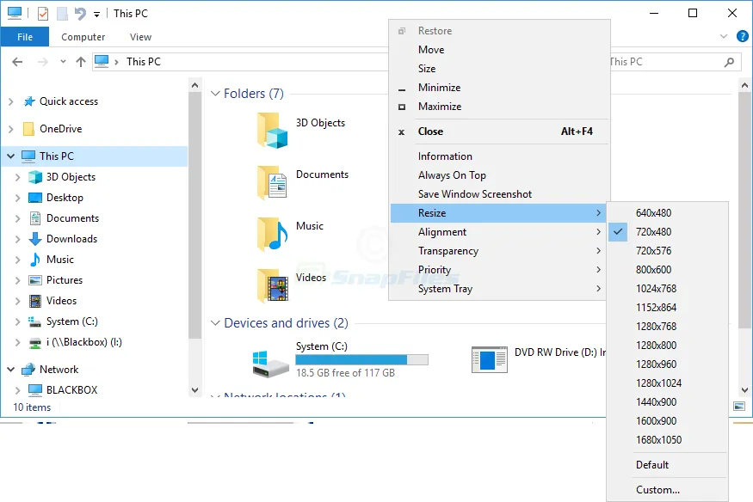Click the Properties checkmark icon in title bar
753x502 pixels.
[43, 14]
